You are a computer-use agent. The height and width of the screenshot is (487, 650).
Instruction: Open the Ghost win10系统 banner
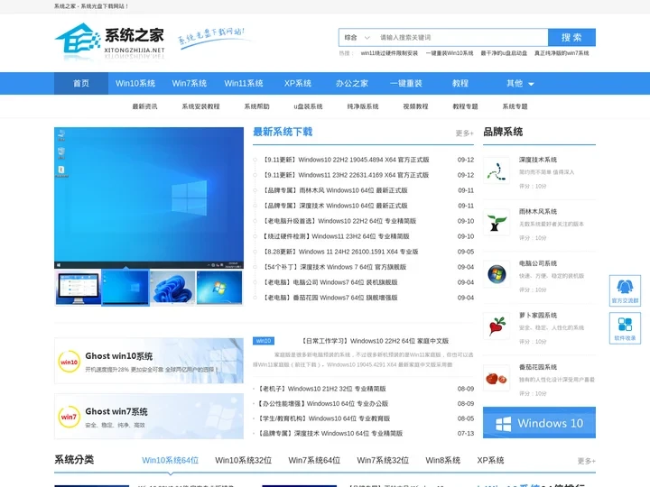tap(149, 361)
